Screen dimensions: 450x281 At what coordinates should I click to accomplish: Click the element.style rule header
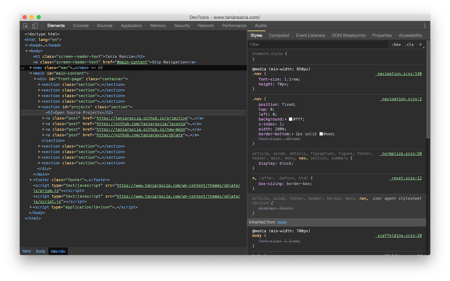pyautogui.click(x=270, y=54)
